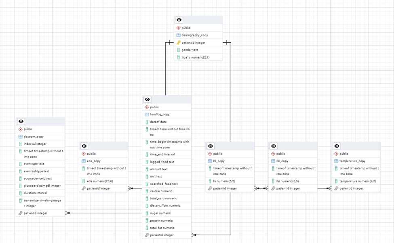Click 'dietary_fiber numeric' column row
The width and height of the screenshot is (394, 243).
166,205
